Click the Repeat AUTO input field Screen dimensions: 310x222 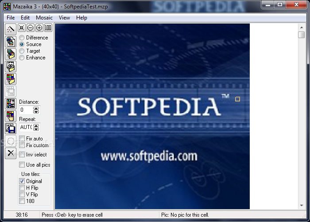click(26, 127)
